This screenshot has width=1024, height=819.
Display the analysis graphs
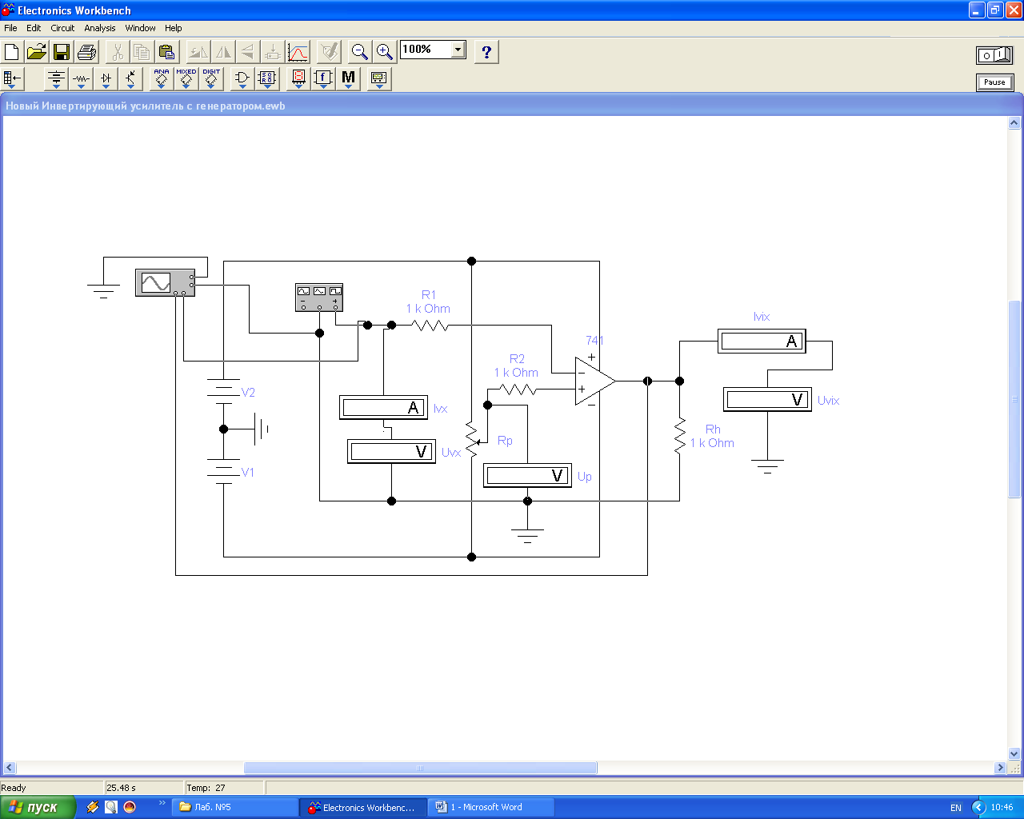click(x=298, y=52)
